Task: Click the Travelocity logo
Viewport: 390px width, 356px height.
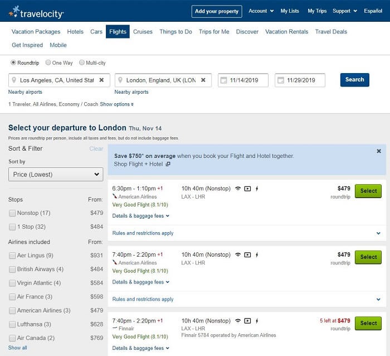Action: pos(36,12)
